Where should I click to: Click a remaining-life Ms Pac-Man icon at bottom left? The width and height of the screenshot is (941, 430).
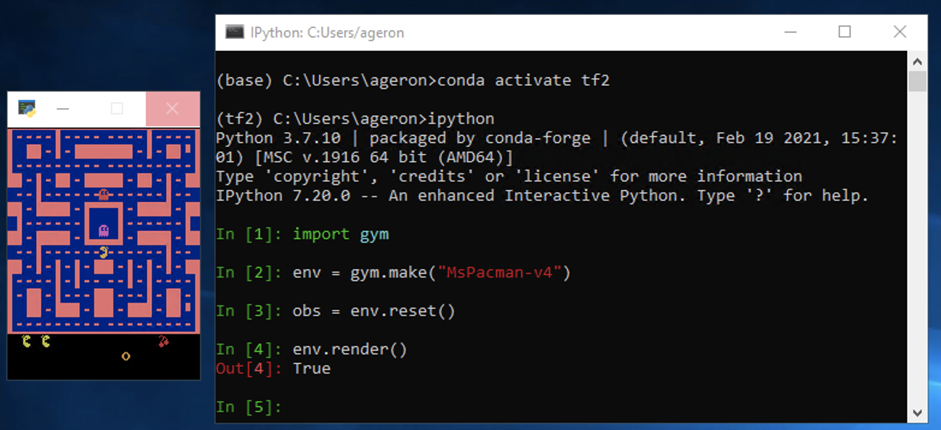tap(27, 341)
